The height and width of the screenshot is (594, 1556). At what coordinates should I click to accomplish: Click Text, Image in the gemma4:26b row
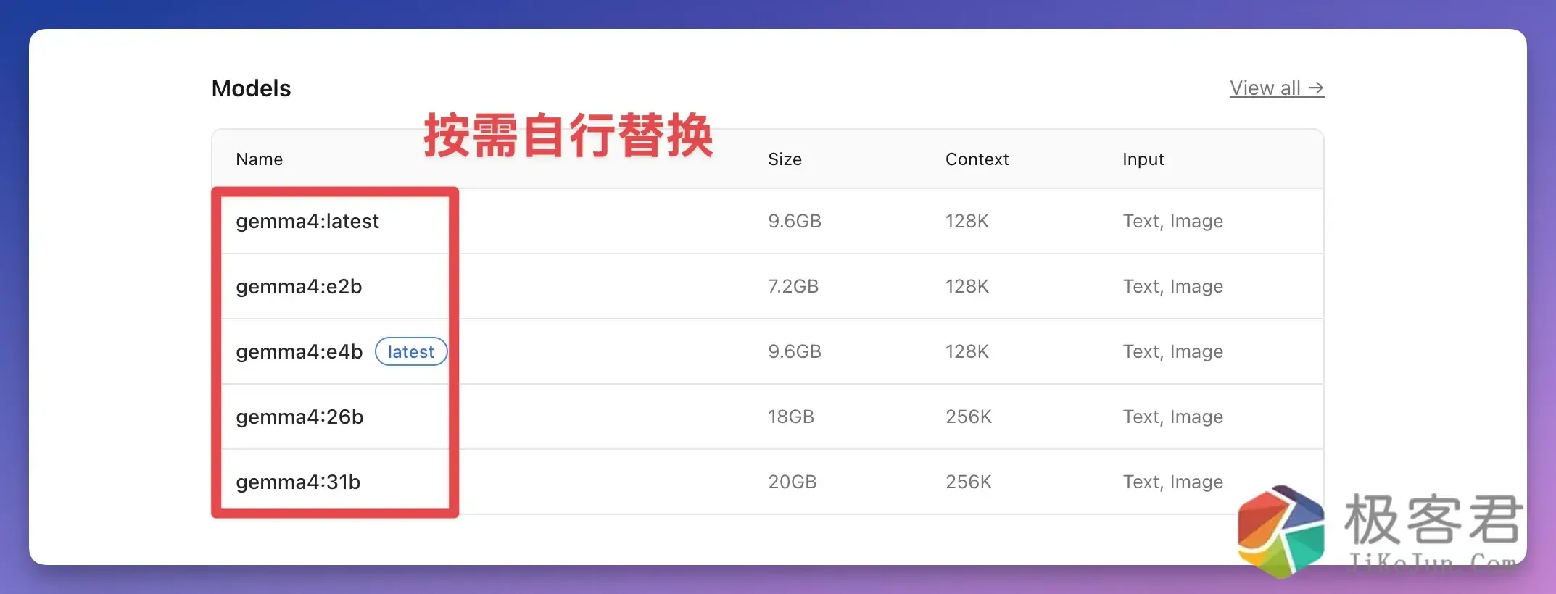[1173, 417]
